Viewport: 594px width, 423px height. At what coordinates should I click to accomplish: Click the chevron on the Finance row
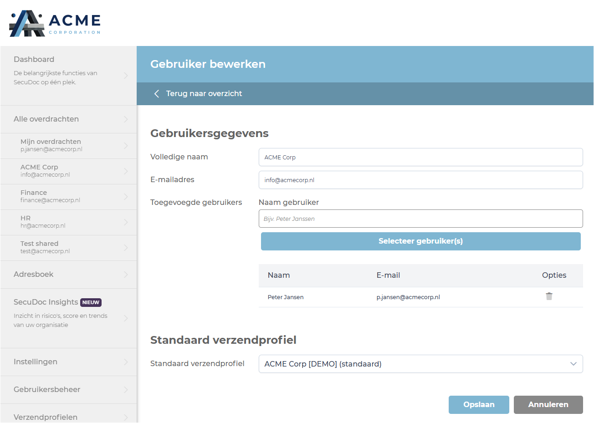(126, 197)
